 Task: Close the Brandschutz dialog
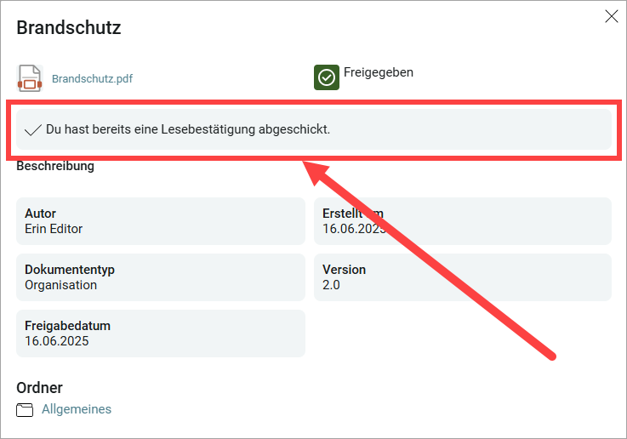click(612, 16)
